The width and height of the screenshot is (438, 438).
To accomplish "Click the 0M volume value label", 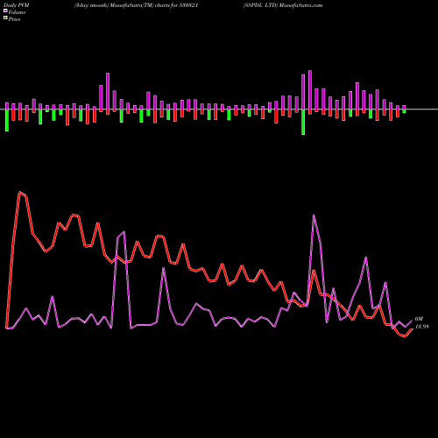I will (419, 319).
